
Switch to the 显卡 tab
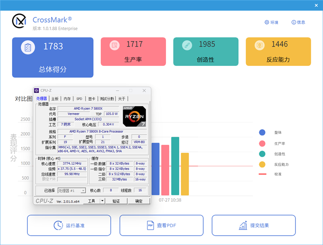click(92, 99)
